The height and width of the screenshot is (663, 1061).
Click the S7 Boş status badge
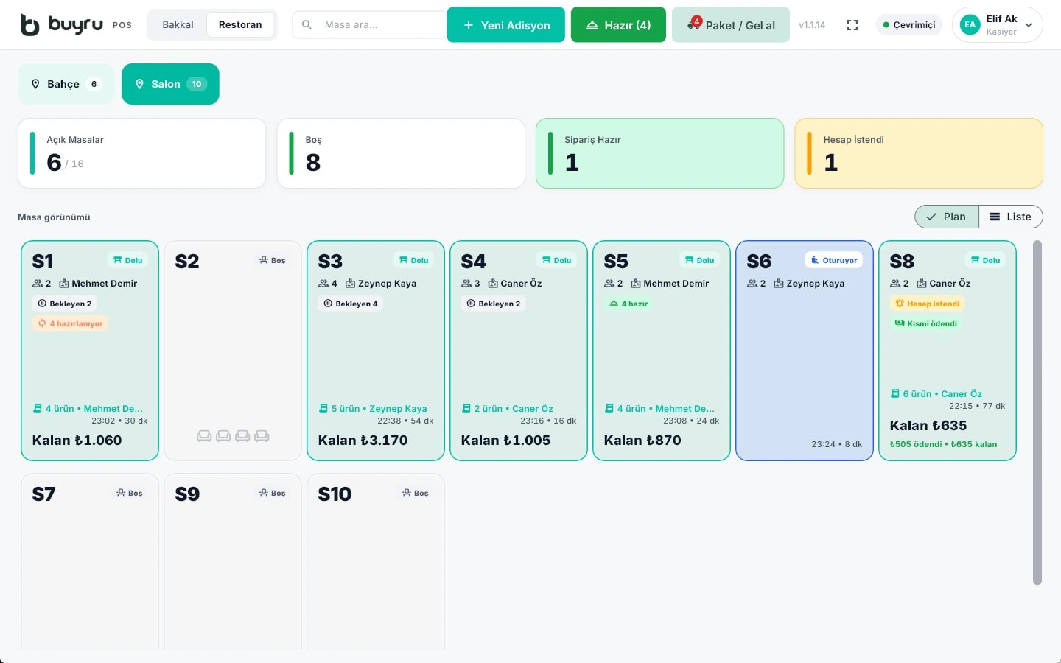coord(130,493)
